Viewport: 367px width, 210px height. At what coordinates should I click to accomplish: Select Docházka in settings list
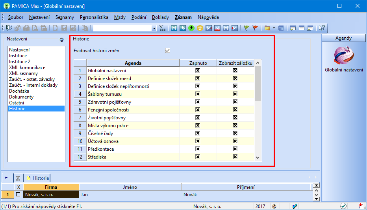pyautogui.click(x=19, y=91)
